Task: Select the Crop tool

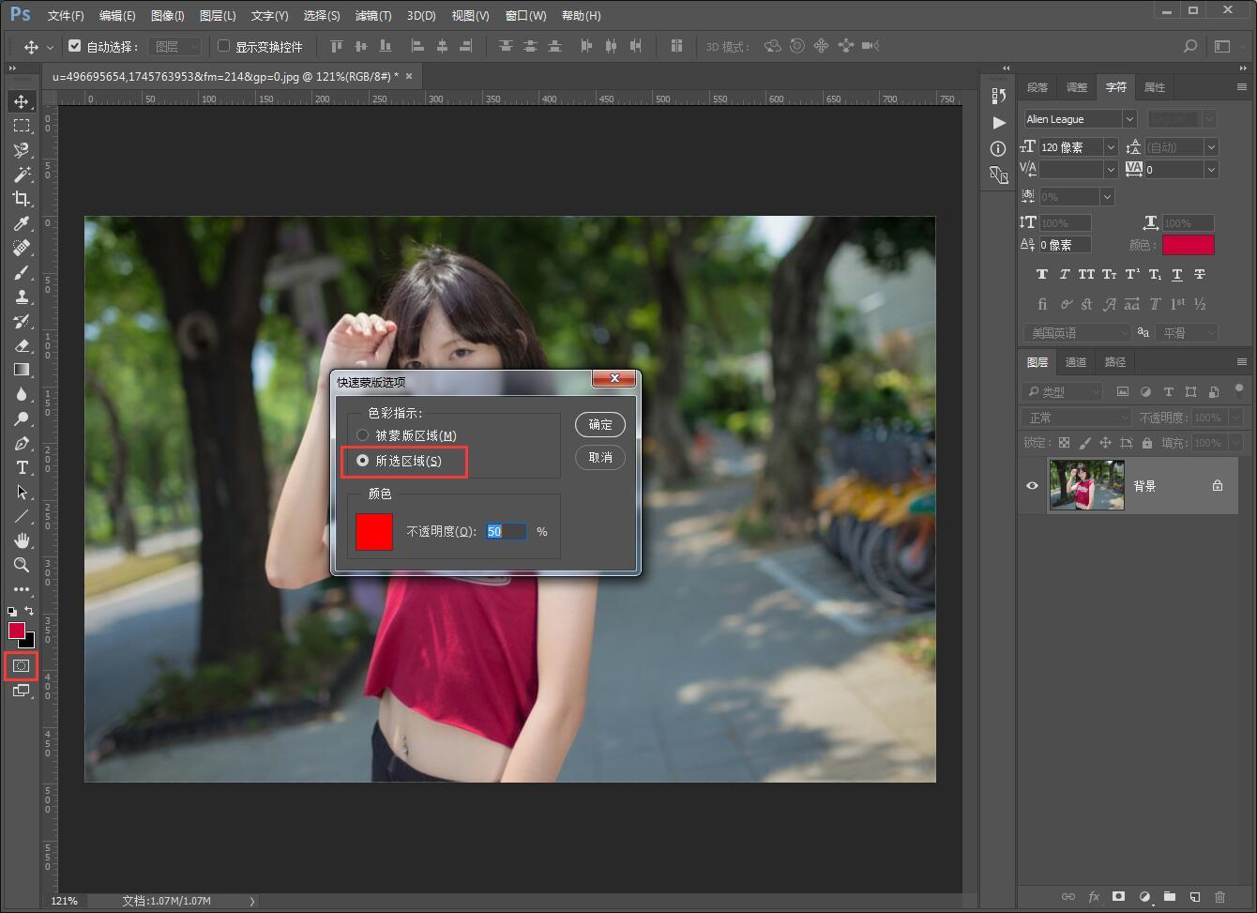Action: coord(21,199)
